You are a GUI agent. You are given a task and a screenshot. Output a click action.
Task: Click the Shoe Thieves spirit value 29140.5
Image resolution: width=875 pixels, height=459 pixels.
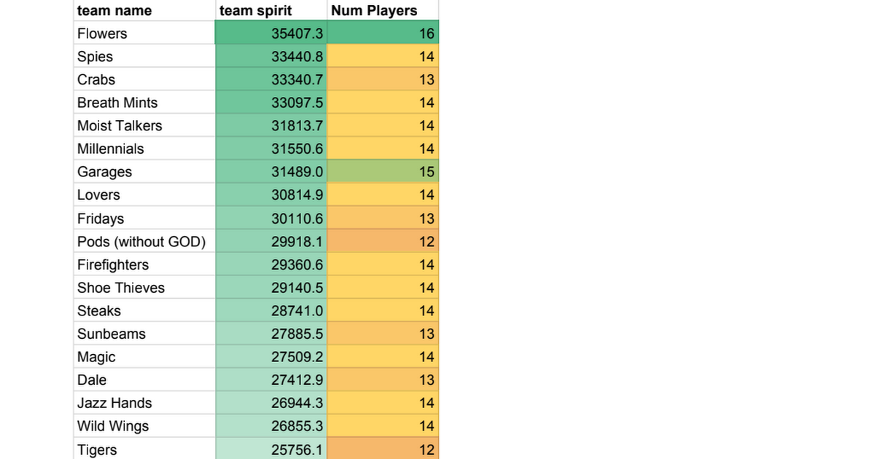[x=271, y=288]
